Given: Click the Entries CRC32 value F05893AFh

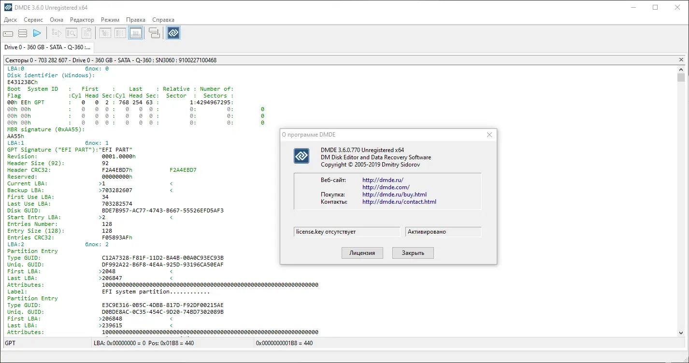Looking at the screenshot, I should point(117,237).
